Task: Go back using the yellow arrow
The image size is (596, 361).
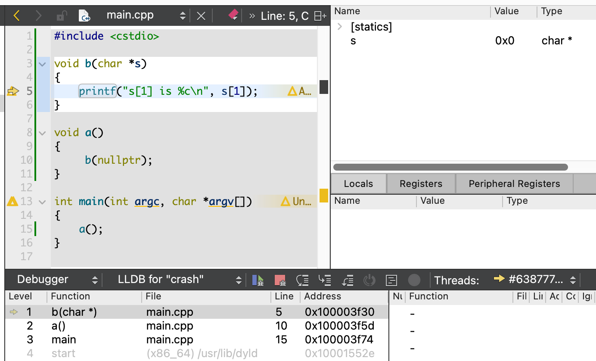Action: [x=16, y=16]
